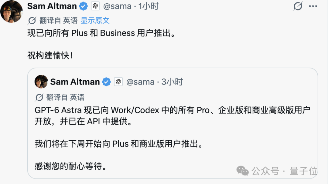This screenshot has width=328, height=184.
Task: Click the @sama handle in quoted tweet
Action: click(x=140, y=82)
